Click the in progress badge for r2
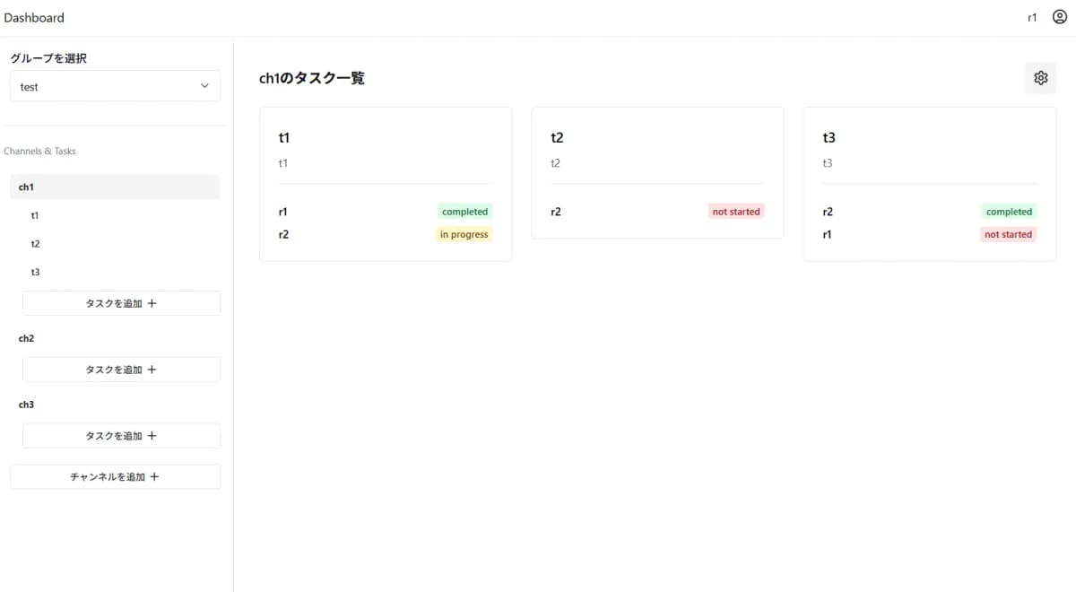The height and width of the screenshot is (592, 1076). point(464,235)
